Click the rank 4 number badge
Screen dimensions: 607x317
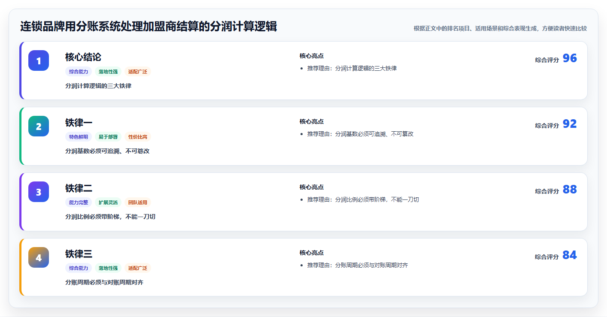click(39, 257)
